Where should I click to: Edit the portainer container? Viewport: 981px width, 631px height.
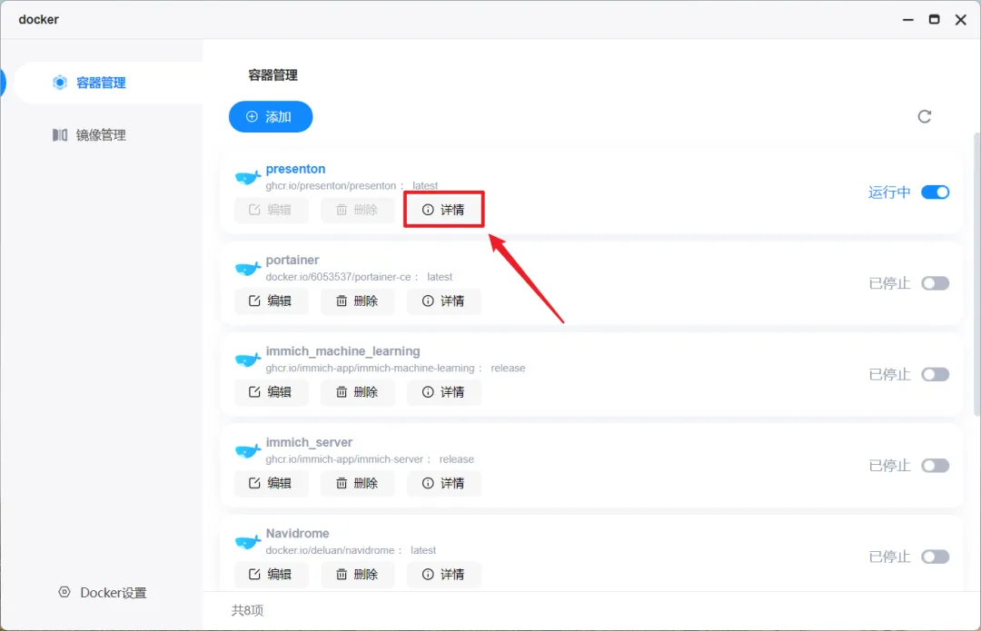[271, 301]
